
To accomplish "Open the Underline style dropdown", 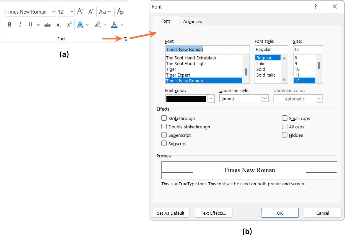I will click(265, 98).
